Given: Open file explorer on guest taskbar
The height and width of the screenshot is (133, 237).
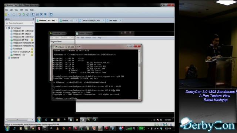Looking at the screenshot, I should click(x=52, y=120).
